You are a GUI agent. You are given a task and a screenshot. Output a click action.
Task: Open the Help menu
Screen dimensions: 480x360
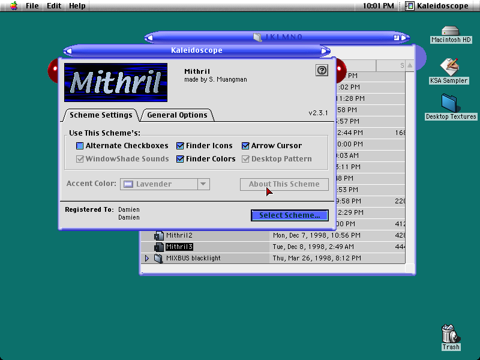tap(77, 6)
